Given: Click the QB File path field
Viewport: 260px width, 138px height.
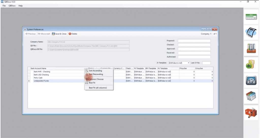Looking at the screenshot, I should 88,46.
